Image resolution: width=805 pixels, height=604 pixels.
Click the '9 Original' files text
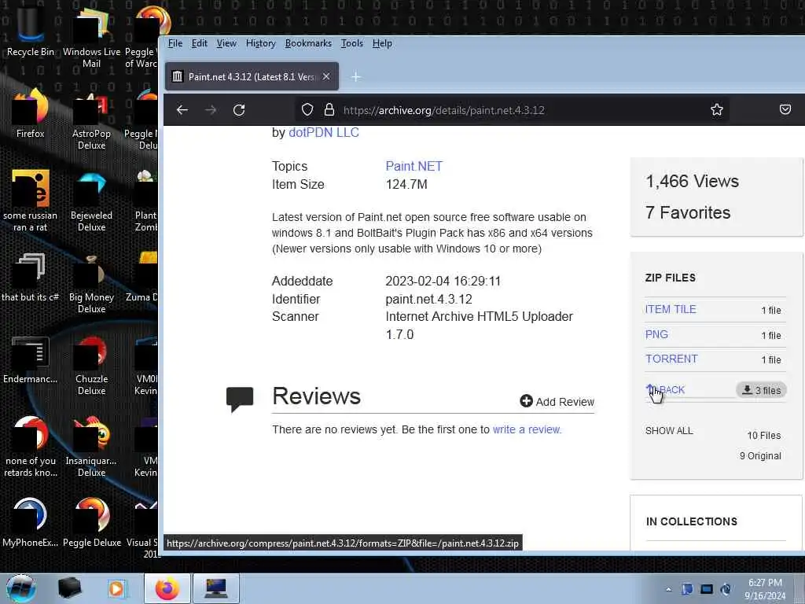tap(760, 455)
